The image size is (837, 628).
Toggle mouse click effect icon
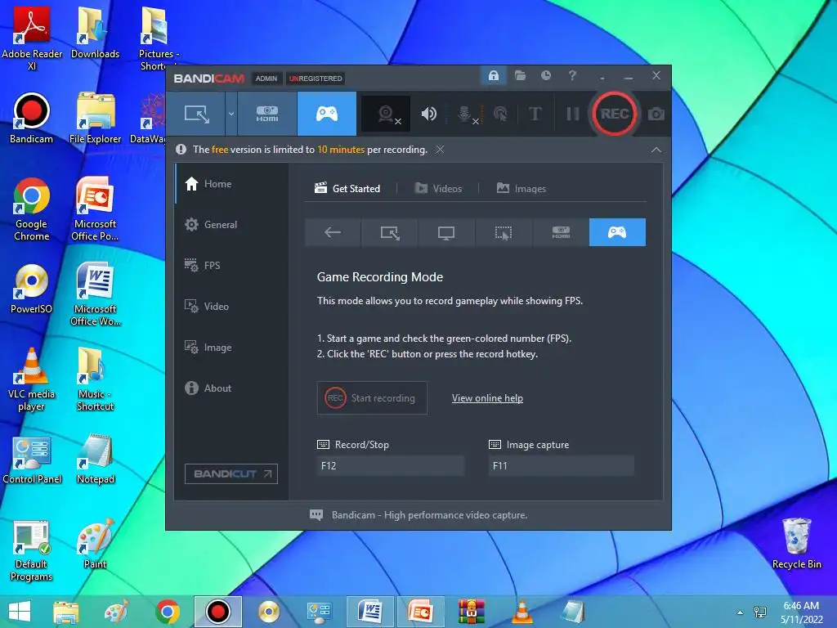click(500, 114)
